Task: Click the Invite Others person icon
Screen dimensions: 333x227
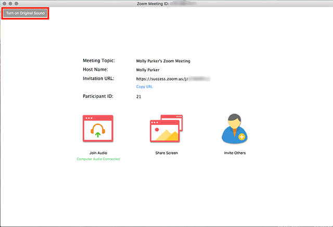Action: click(235, 129)
